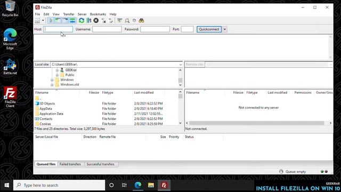Sort remote list by Permissions column
This screenshot has height=192, width=341.
click(x=303, y=92)
